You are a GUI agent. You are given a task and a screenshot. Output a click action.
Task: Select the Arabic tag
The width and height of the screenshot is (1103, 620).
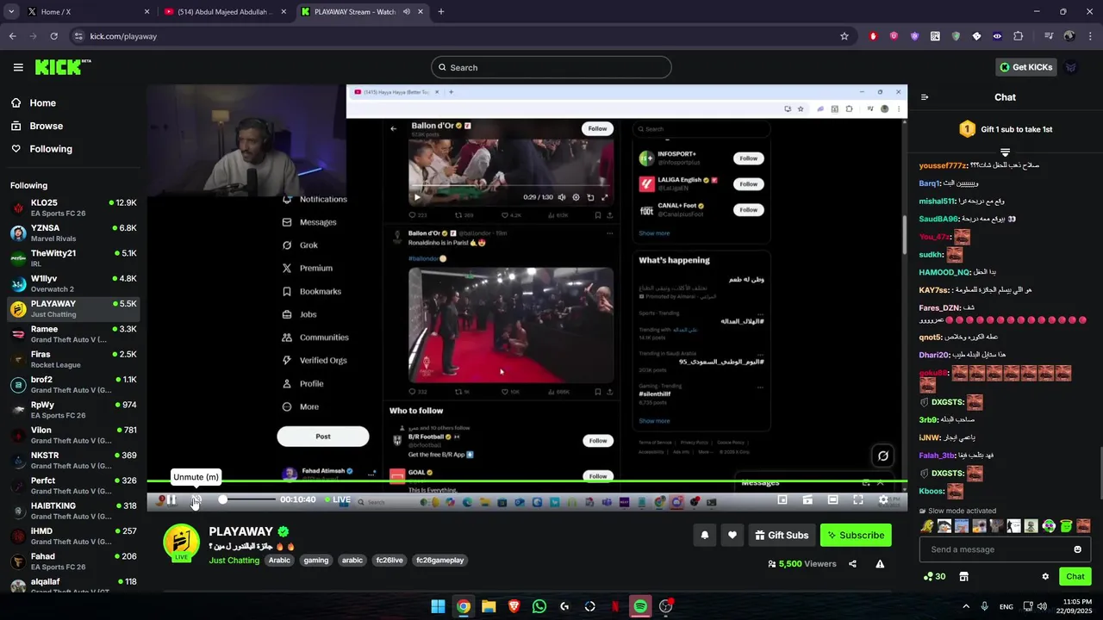pos(279,561)
